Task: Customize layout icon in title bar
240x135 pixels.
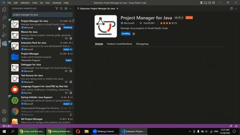Action: click(x=213, y=3)
